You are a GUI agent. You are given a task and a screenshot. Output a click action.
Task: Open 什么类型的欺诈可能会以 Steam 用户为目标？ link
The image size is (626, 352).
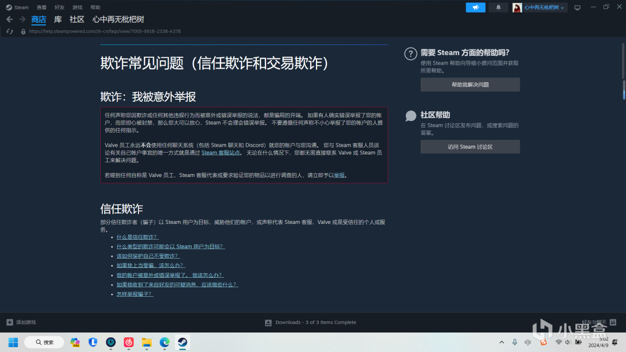[x=171, y=246]
